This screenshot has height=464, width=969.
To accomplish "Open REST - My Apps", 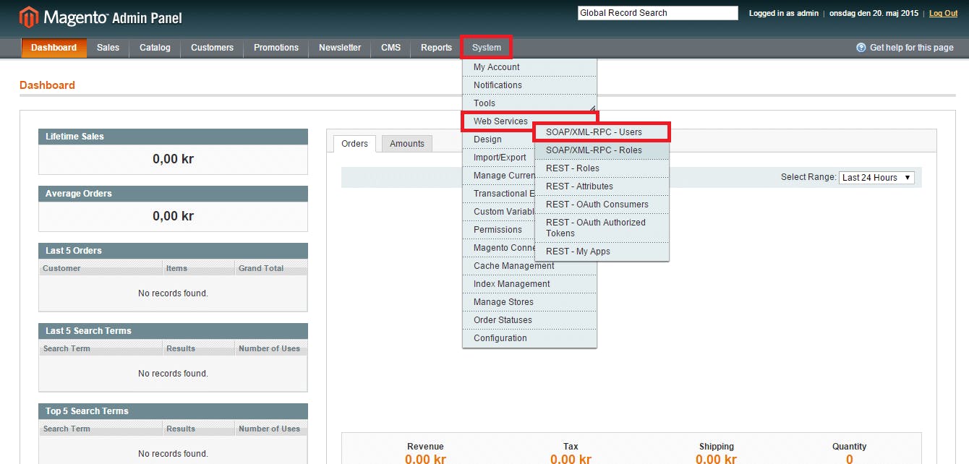I will point(602,252).
